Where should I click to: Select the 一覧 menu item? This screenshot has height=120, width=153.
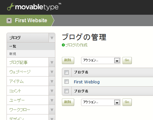click(x=31, y=46)
